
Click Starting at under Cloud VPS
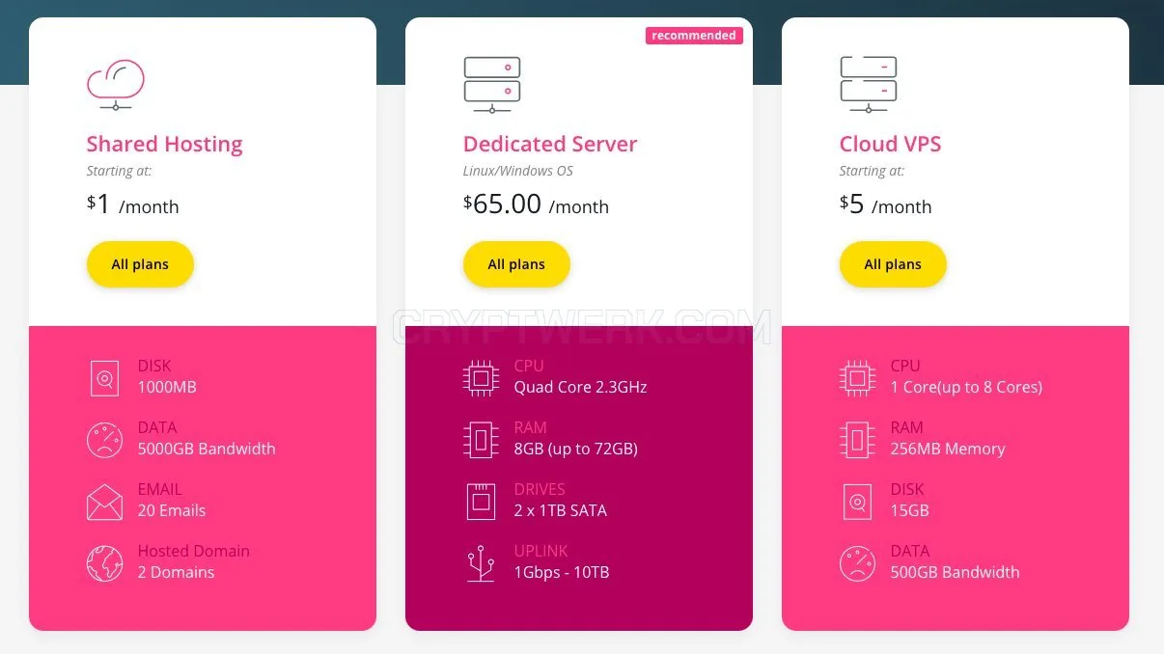pos(872,172)
